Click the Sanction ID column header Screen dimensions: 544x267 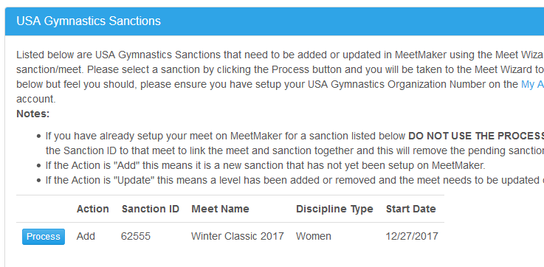click(x=151, y=209)
